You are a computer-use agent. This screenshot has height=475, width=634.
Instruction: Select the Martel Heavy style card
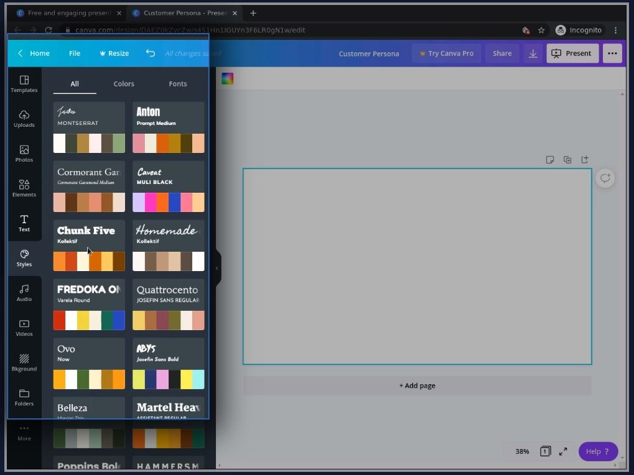[x=169, y=422]
